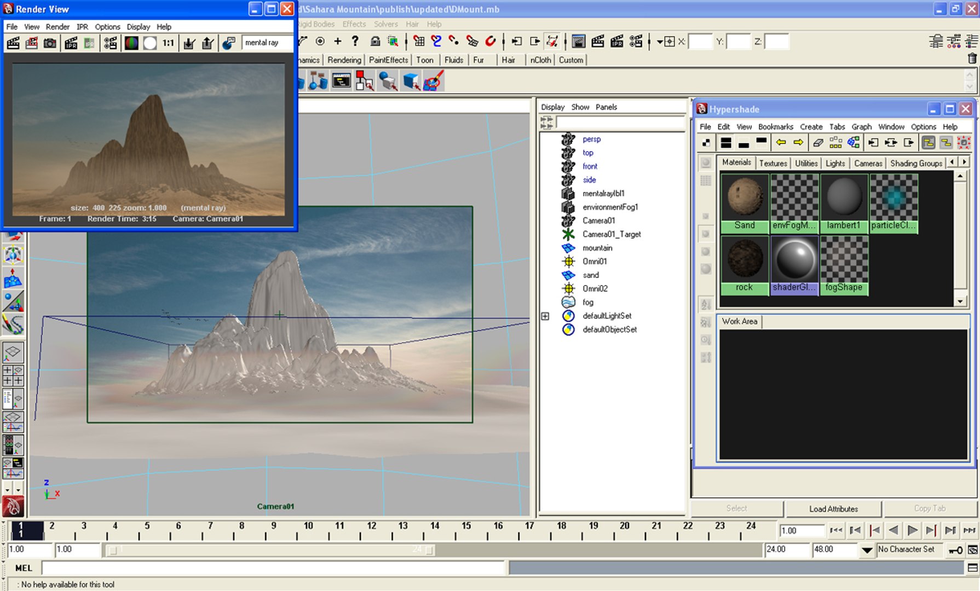Open Panels menu in Outliner panel
Image resolution: width=980 pixels, height=591 pixels.
606,107
